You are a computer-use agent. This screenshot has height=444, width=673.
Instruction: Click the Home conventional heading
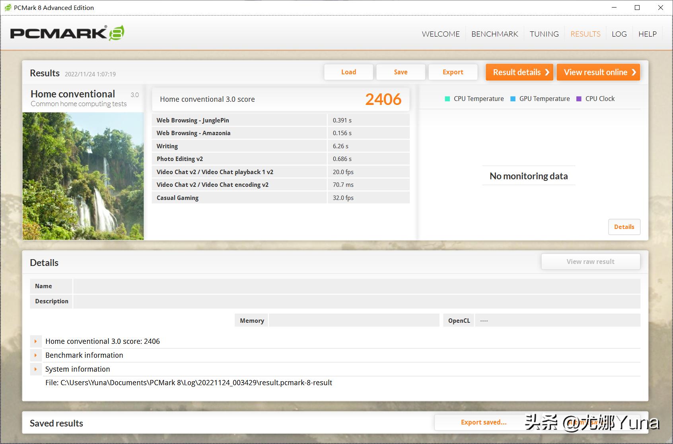click(73, 94)
